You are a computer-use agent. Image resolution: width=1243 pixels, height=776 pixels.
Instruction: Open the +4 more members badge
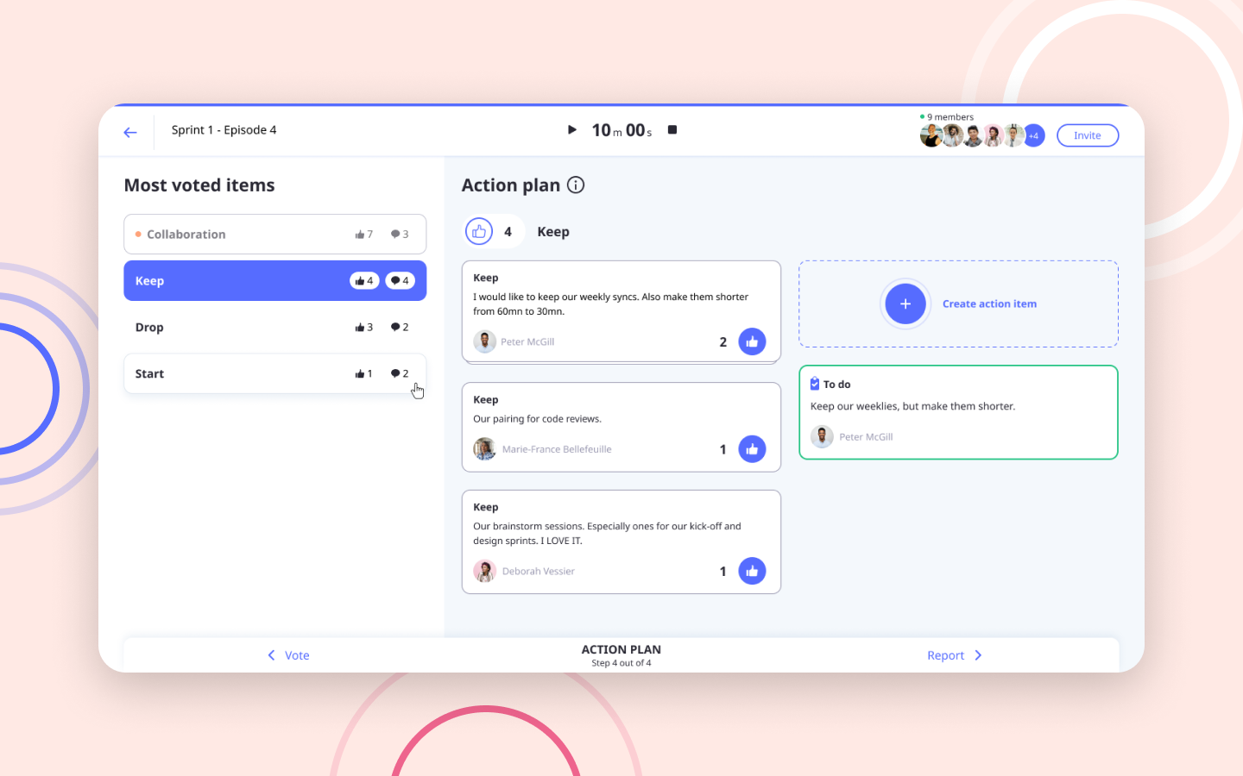coord(1034,135)
